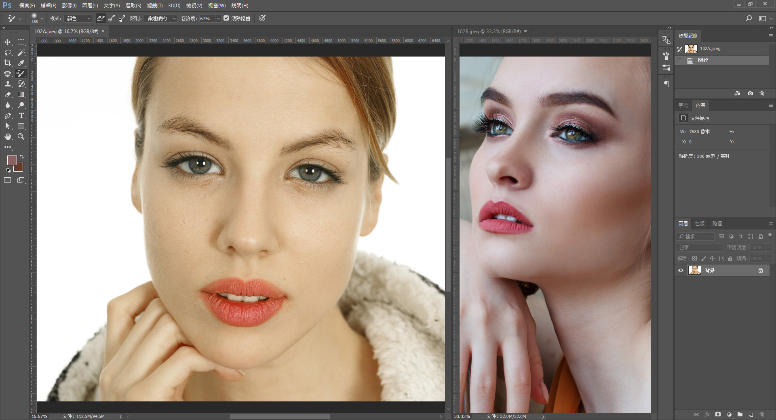Set history brush source at 開啟 state
The height and width of the screenshot is (420, 776).
679,60
